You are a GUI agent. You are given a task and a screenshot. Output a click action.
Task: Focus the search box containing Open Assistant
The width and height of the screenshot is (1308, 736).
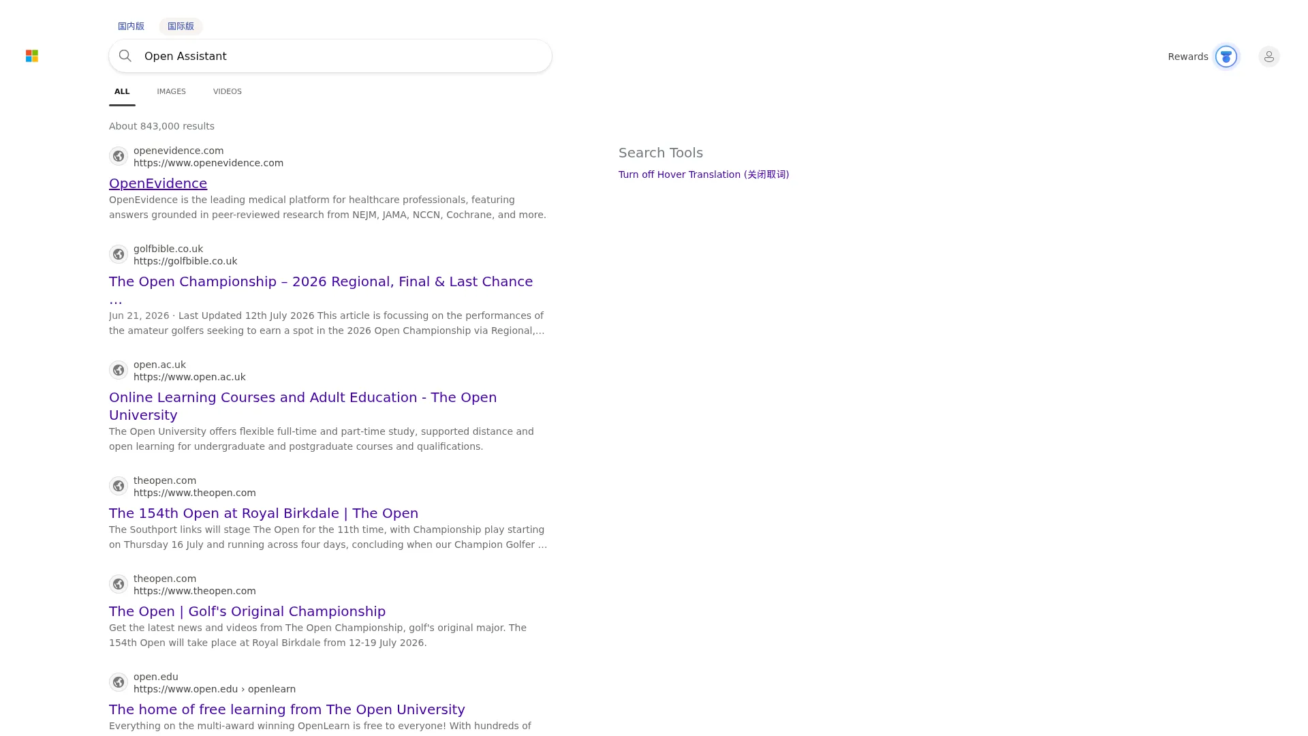[330, 56]
